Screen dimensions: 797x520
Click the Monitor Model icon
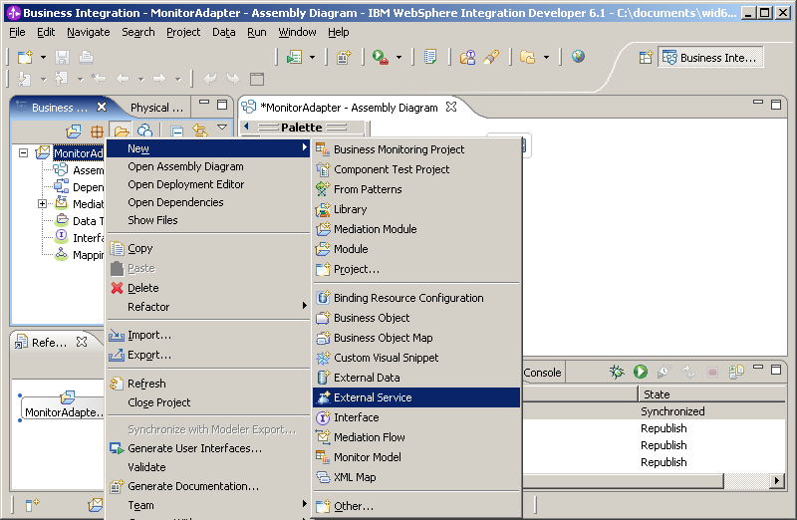point(323,457)
